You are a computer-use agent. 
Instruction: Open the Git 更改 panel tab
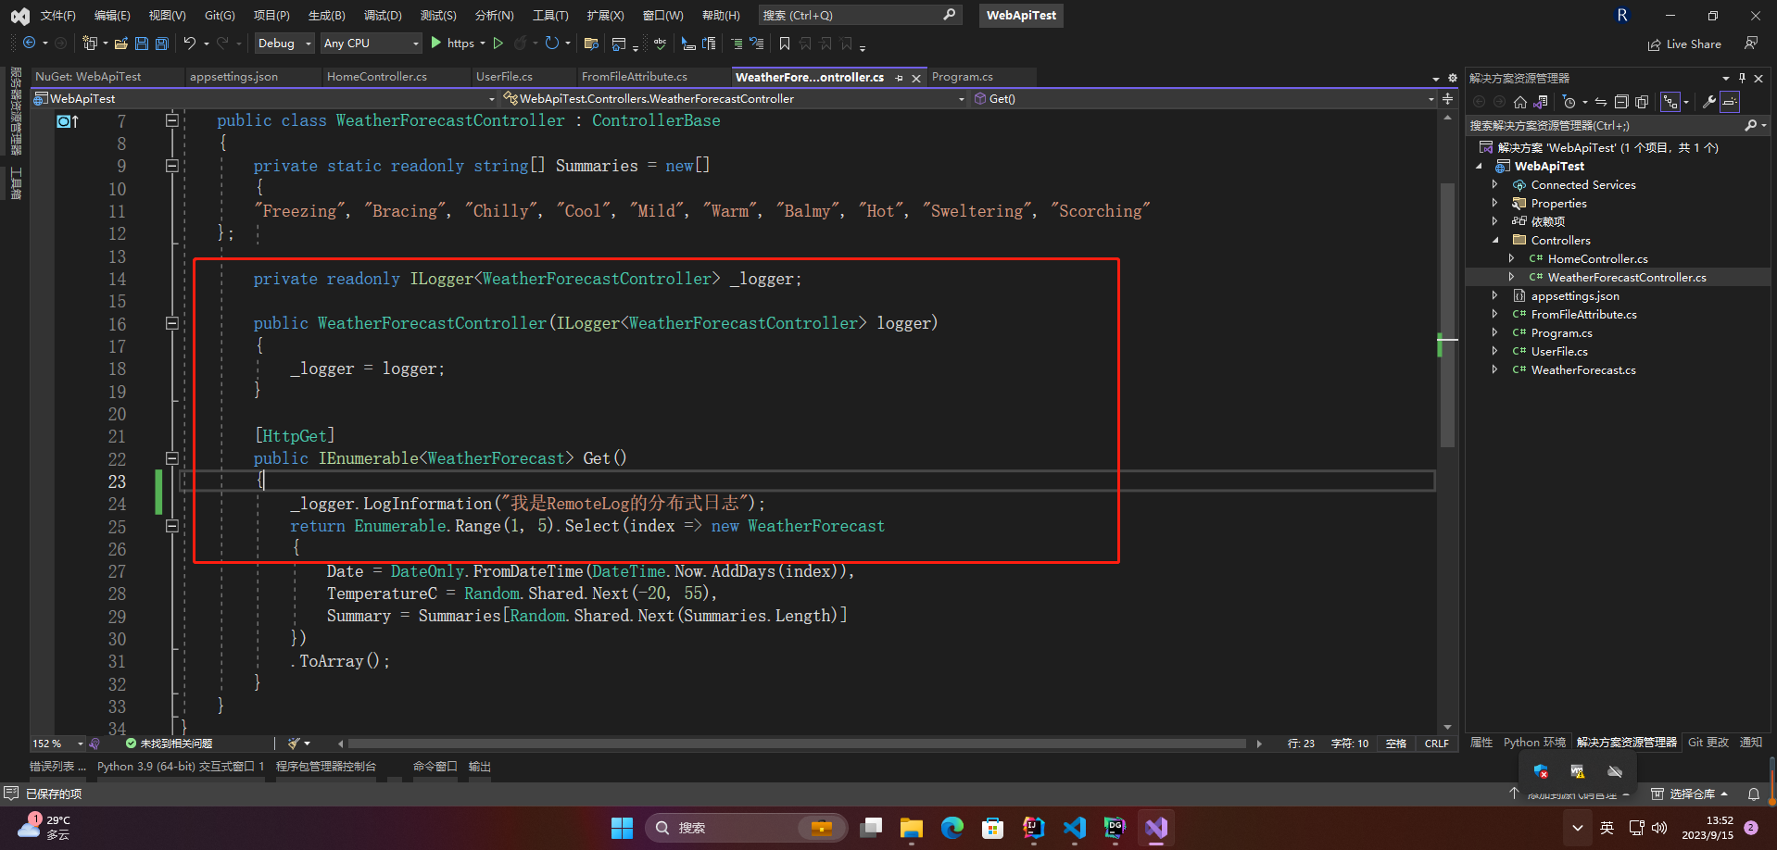coord(1708,743)
